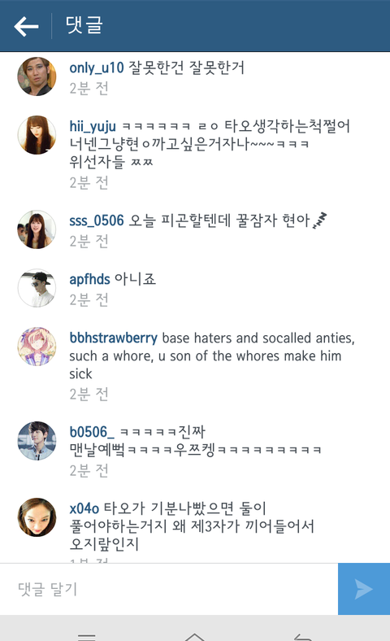Click the only_u10 username link

[97, 68]
